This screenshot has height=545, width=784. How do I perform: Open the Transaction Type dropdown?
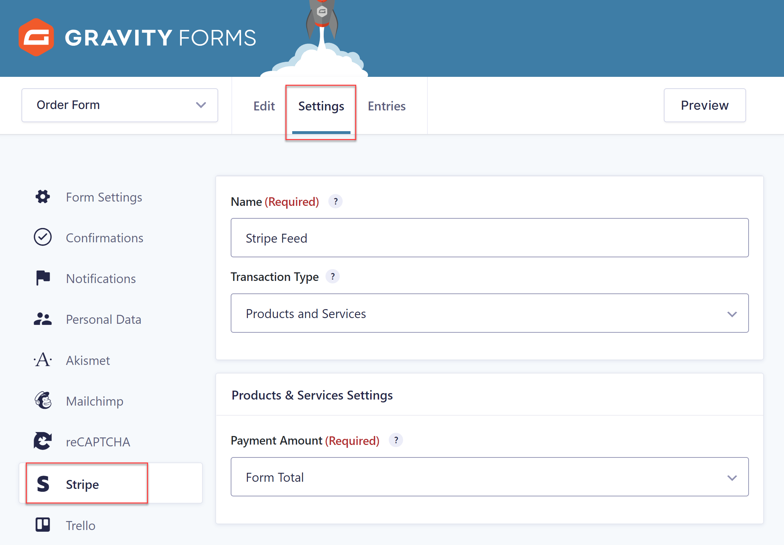coord(490,313)
